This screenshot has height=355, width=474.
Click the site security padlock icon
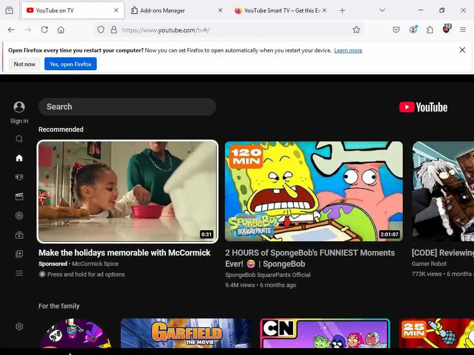114,30
